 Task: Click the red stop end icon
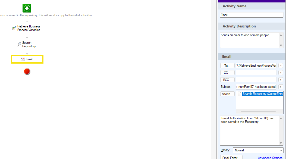[x=27, y=71]
